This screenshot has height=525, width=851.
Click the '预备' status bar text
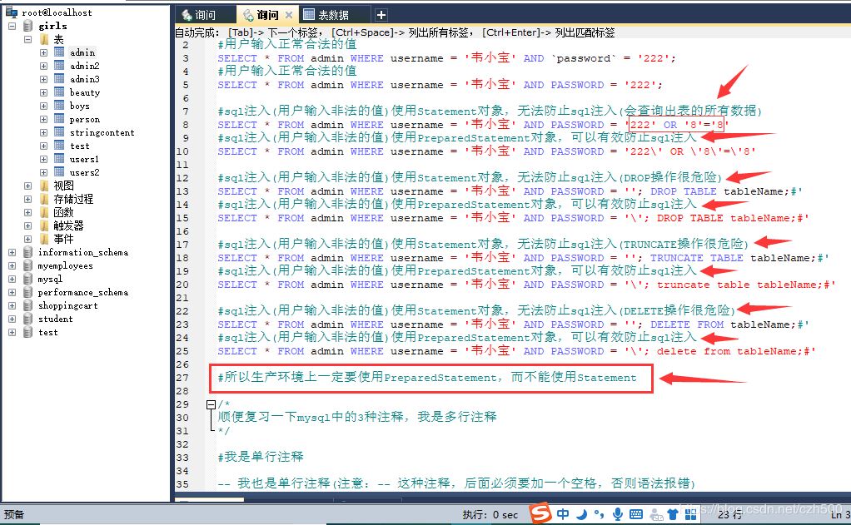click(14, 515)
